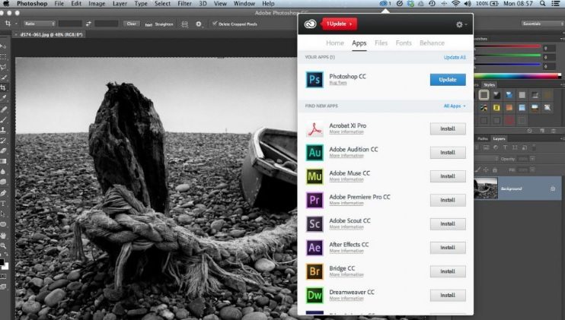Swap width and height crop values
Screen dimensions: 565x320
pyautogui.click(x=88, y=24)
